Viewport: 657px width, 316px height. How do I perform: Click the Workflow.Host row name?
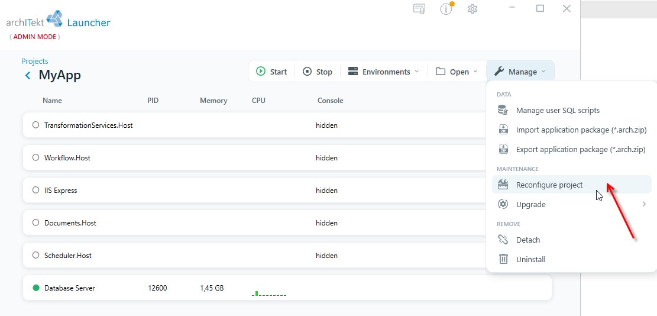pyautogui.click(x=67, y=157)
